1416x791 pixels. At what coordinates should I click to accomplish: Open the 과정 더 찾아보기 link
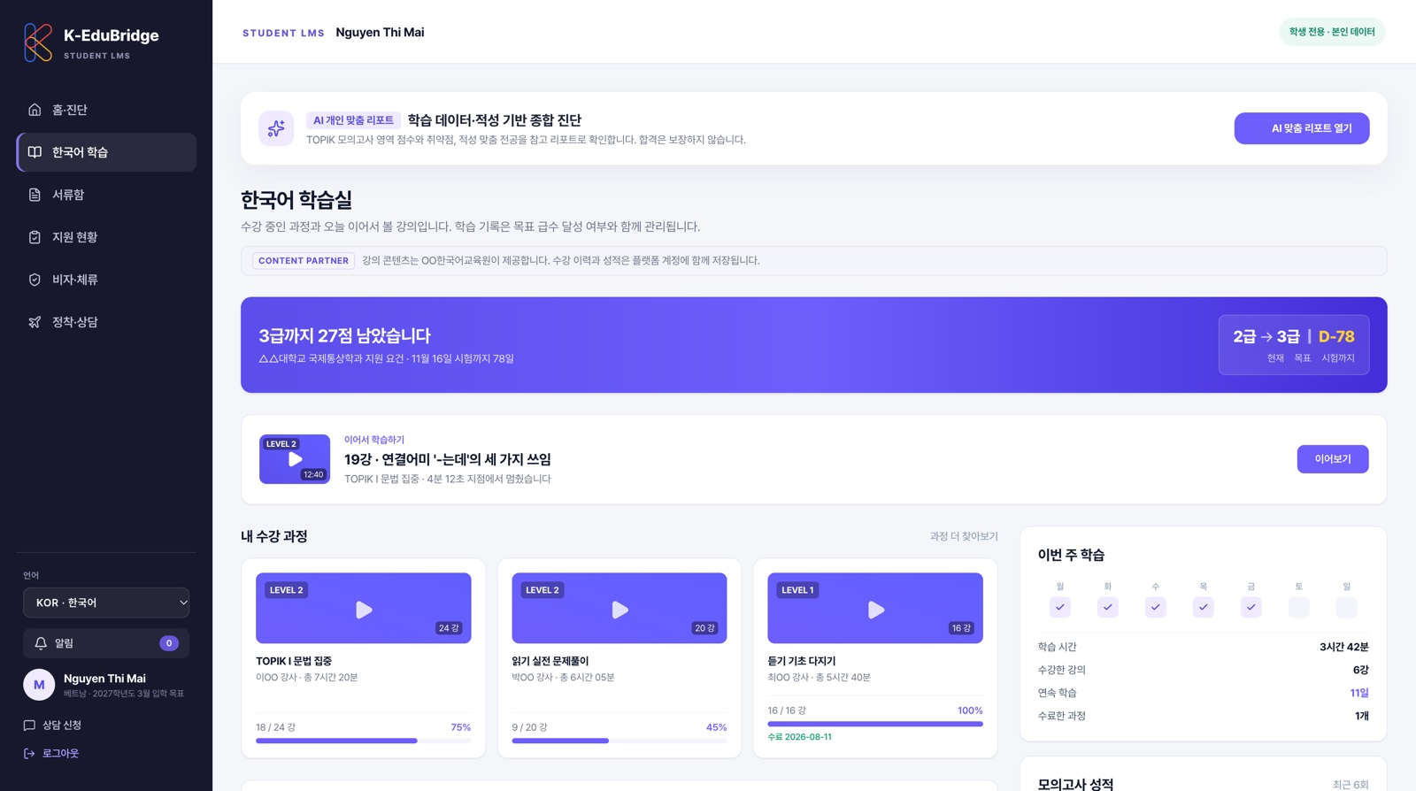pos(964,536)
